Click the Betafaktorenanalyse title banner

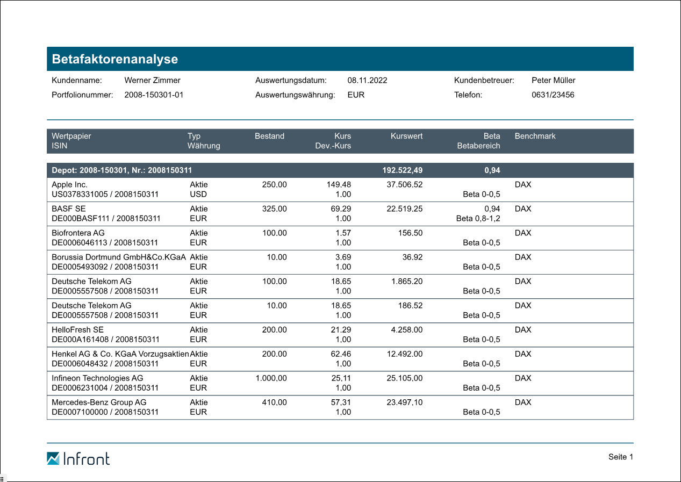(x=340, y=59)
